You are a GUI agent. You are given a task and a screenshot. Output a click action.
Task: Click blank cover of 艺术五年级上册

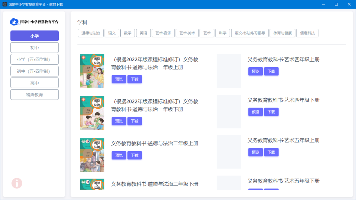pos(229,152)
